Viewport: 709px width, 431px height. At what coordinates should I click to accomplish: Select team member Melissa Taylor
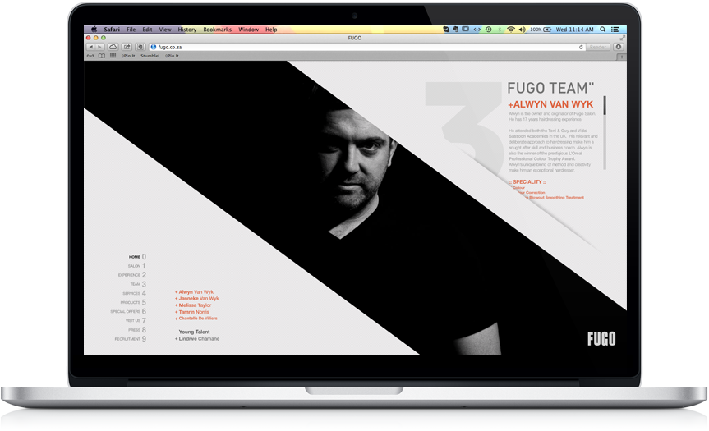coord(193,305)
